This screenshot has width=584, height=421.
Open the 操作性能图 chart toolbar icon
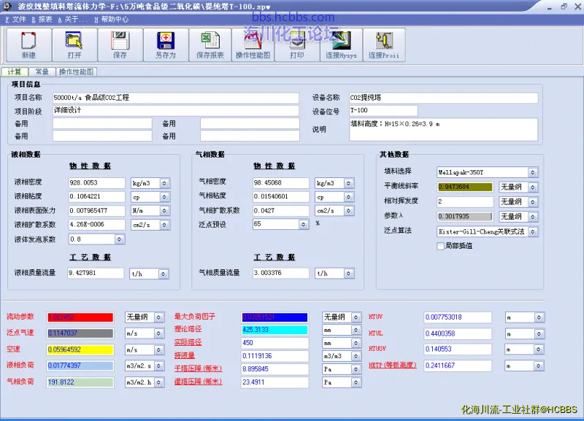[253, 45]
